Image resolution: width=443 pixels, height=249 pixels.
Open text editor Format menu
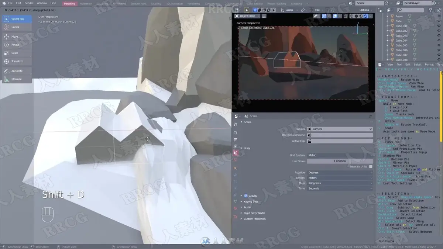(x=429, y=65)
